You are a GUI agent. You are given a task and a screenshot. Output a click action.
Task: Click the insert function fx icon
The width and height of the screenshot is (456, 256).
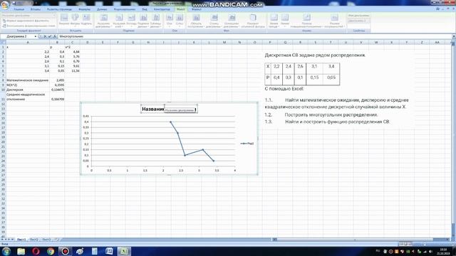(x=55, y=36)
